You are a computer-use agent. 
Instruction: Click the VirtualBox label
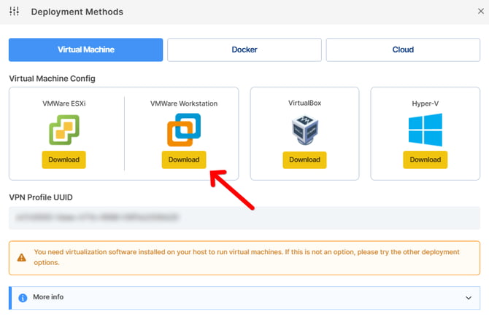(304, 103)
